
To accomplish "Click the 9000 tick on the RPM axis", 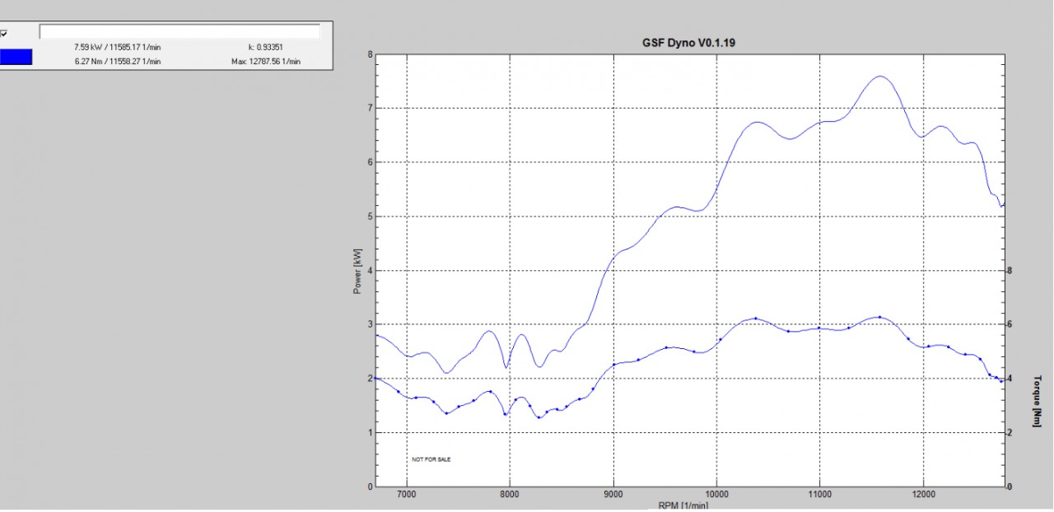I will pos(613,495).
